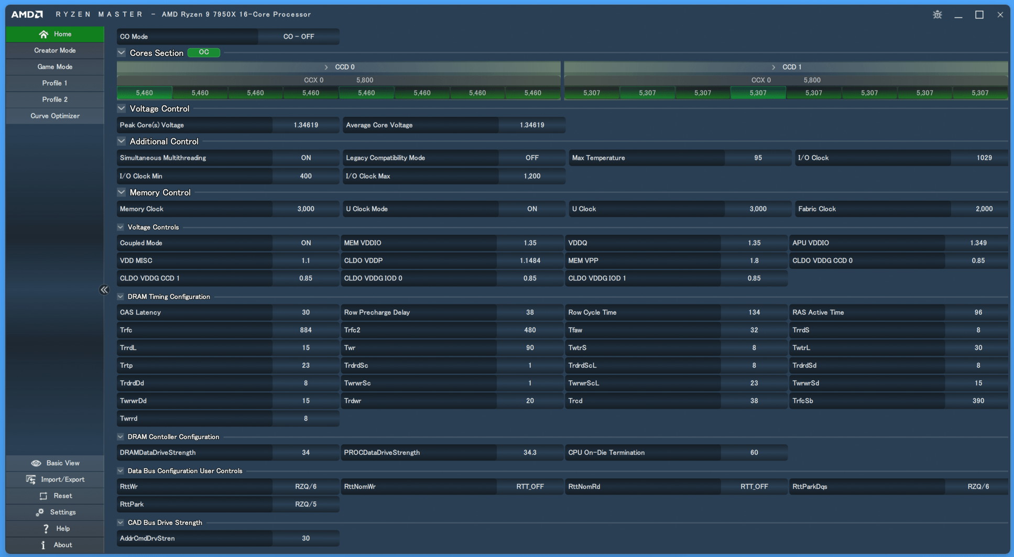Collapse DRAM Timing Configuration subsection
Screen dimensions: 1014x557
(121, 297)
